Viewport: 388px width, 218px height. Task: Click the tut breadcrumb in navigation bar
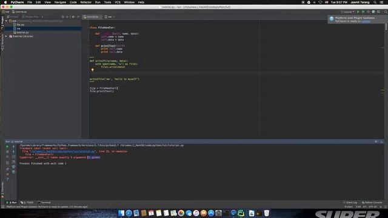coord(6,12)
